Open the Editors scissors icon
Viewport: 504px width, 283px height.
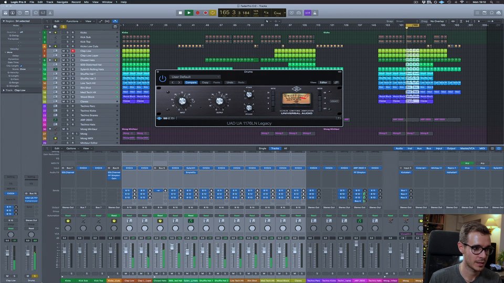click(x=50, y=13)
